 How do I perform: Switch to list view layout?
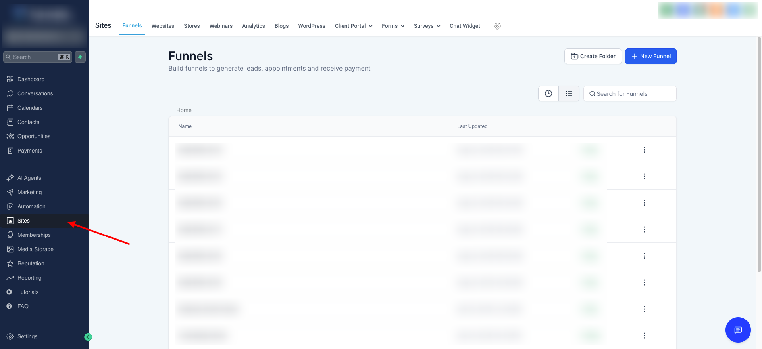tap(569, 93)
